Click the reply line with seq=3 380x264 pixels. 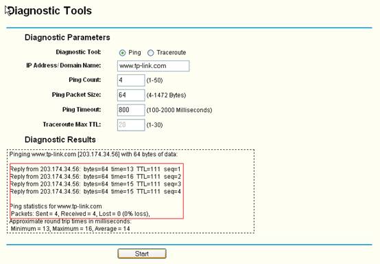pyautogui.click(x=95, y=184)
